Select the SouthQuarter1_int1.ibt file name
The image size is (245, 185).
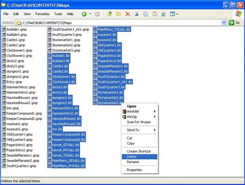[115, 82]
